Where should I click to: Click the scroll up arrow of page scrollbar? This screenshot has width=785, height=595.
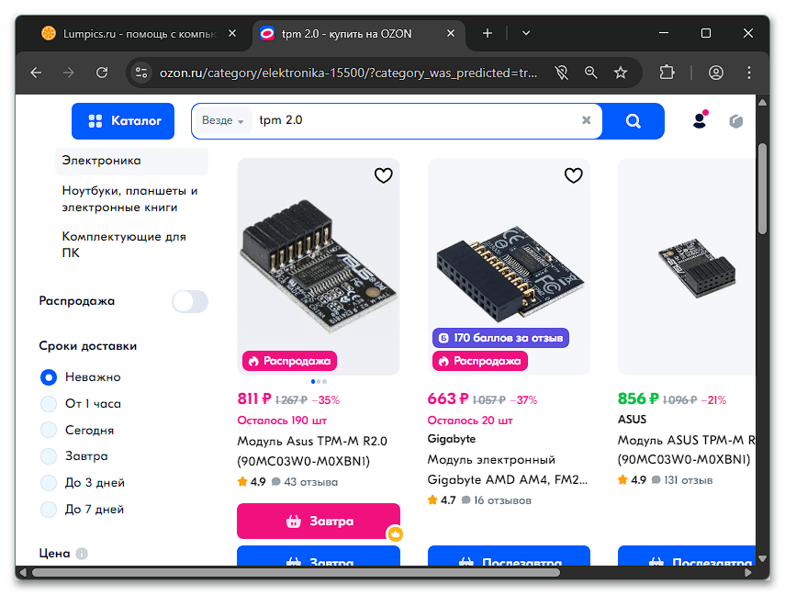click(x=762, y=102)
